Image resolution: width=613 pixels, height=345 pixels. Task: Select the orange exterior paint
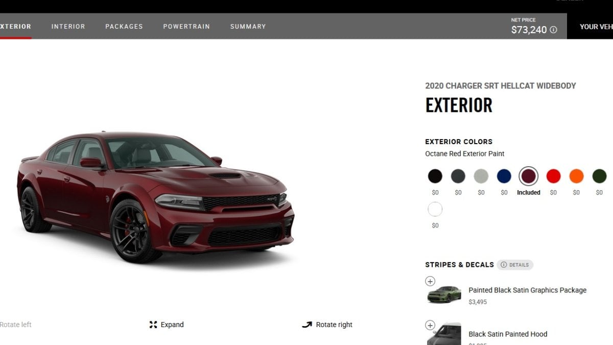click(x=576, y=176)
